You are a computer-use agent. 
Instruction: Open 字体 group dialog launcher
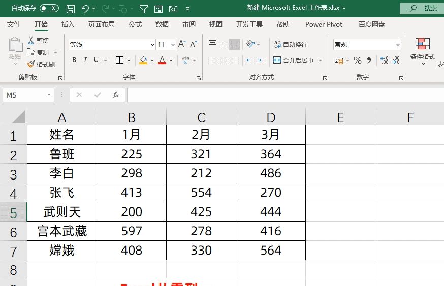click(199, 78)
